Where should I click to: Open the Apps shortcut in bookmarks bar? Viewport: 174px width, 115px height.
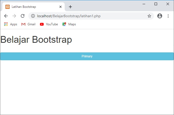pos(11,24)
